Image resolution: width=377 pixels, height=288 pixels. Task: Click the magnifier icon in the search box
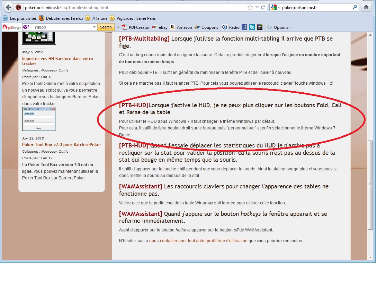click(354, 7)
